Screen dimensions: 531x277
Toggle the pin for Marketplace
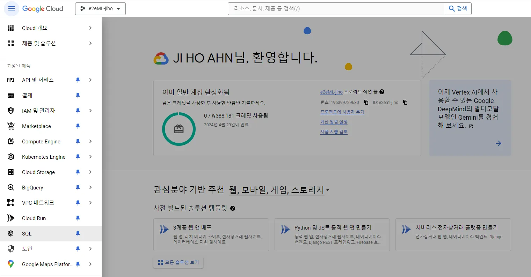[x=78, y=126]
